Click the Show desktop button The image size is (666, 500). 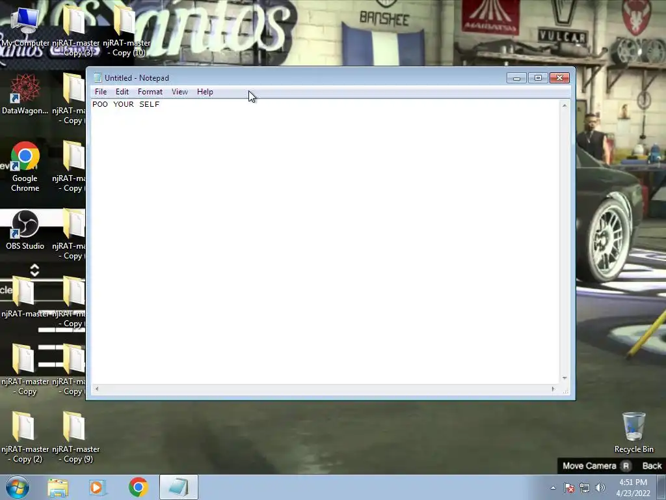(661, 488)
